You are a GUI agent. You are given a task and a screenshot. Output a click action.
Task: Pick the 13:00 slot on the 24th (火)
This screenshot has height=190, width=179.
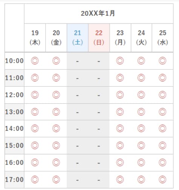pos(141,112)
